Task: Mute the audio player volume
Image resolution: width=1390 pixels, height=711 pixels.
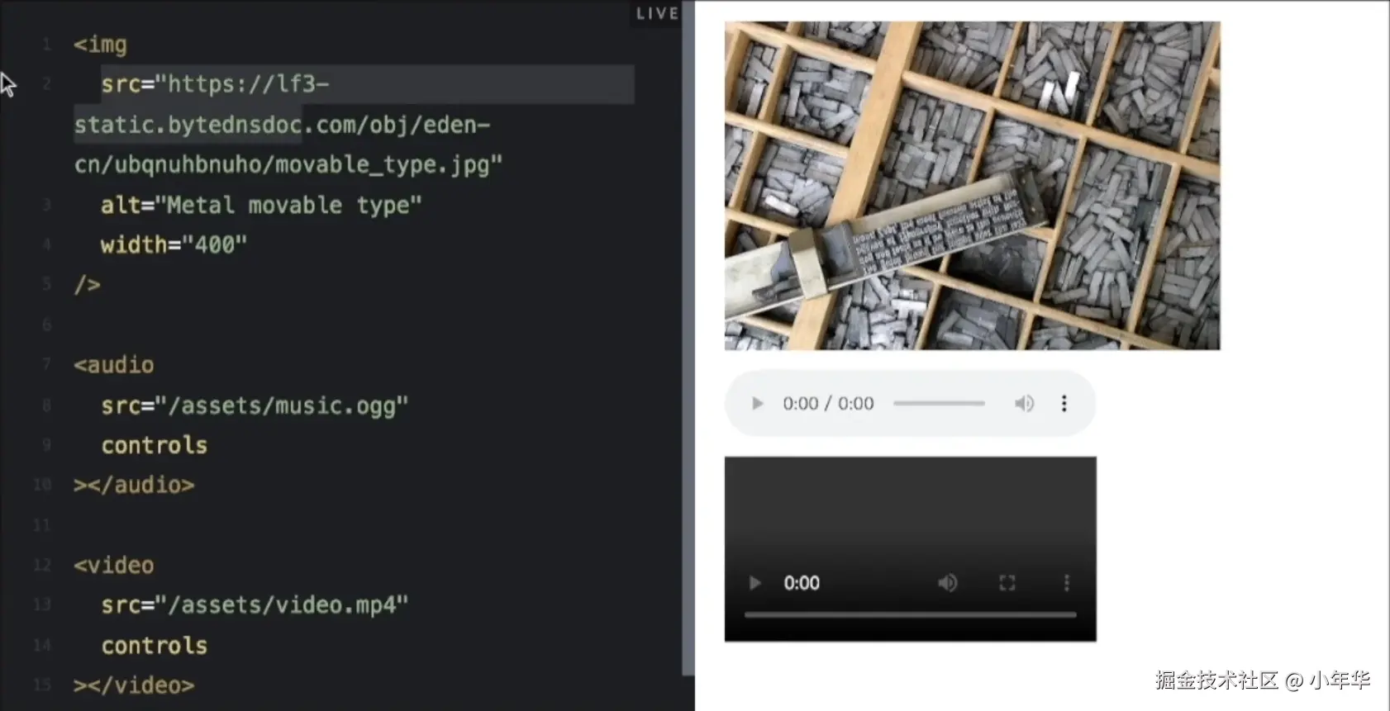Action: [1024, 404]
